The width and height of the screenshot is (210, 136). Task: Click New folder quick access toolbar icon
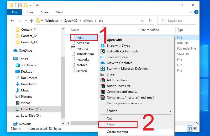[x=26, y=5]
